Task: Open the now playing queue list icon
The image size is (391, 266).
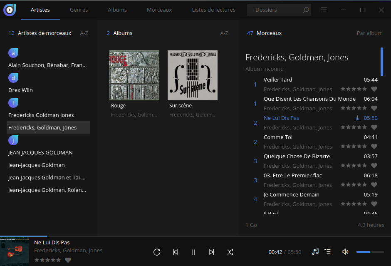Action: pyautogui.click(x=328, y=252)
